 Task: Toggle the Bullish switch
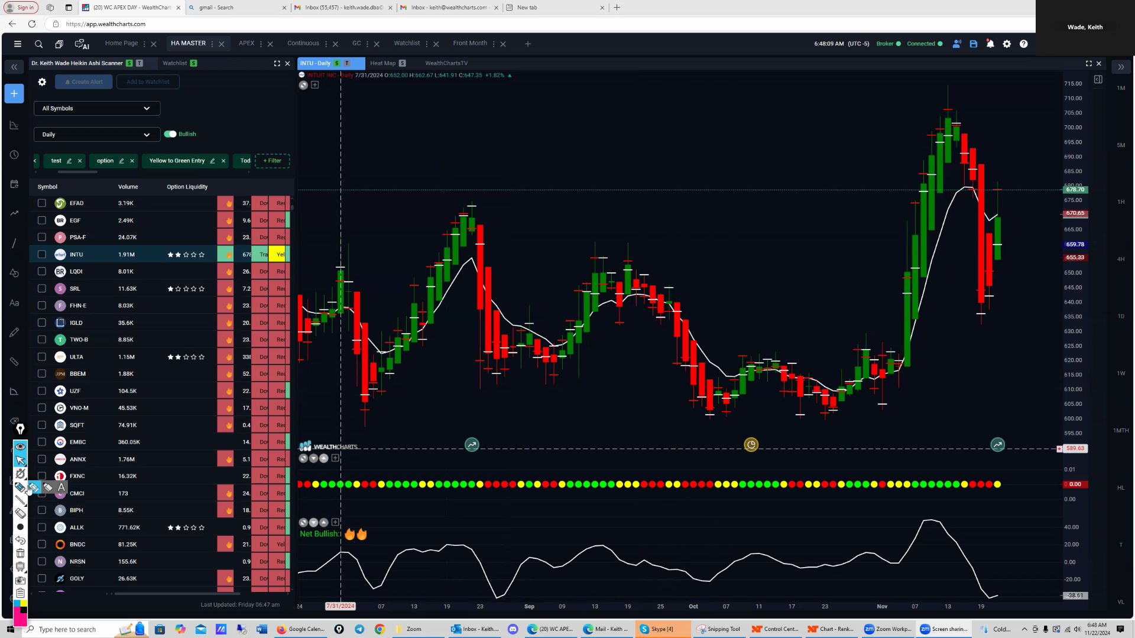(170, 134)
